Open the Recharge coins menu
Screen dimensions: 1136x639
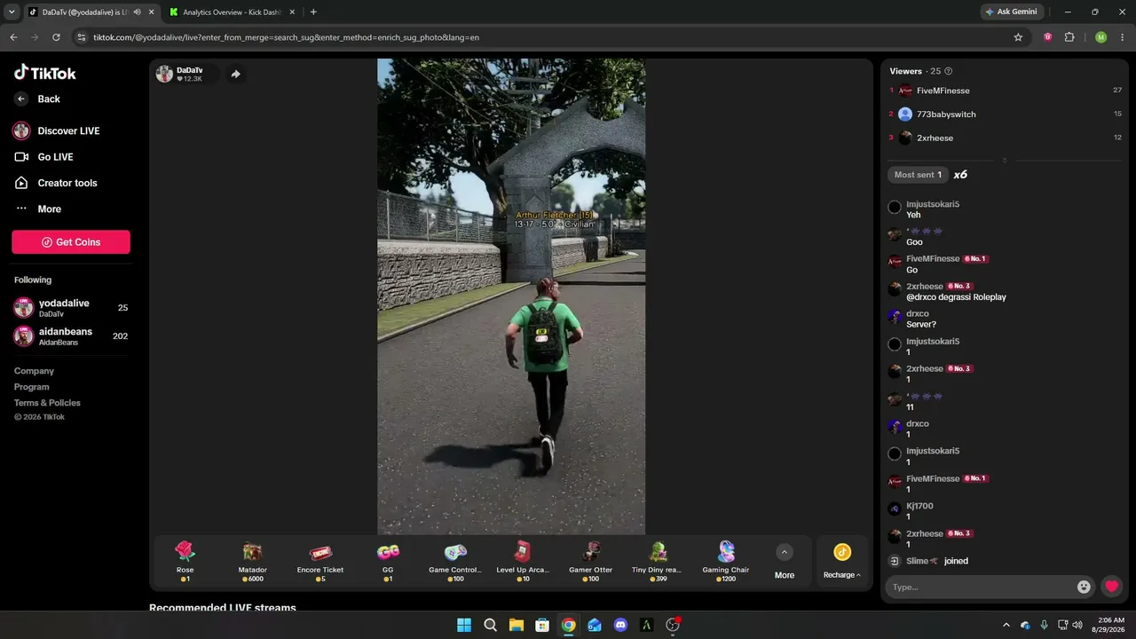click(842, 562)
